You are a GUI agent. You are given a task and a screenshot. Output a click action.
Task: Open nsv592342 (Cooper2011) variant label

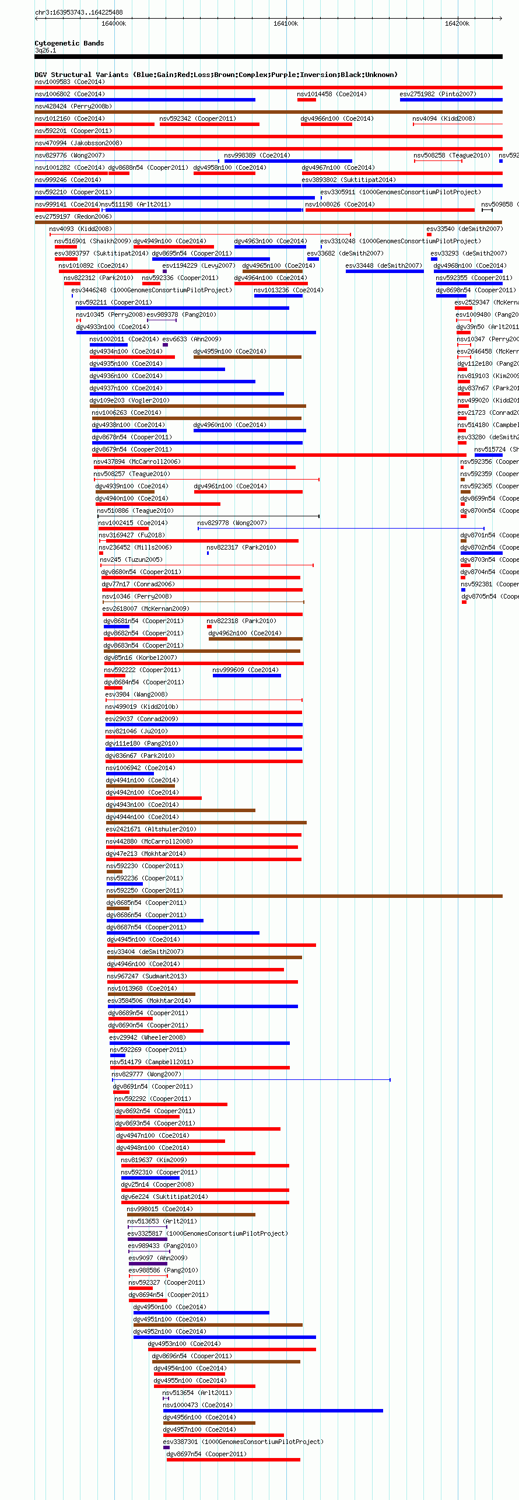(x=198, y=118)
